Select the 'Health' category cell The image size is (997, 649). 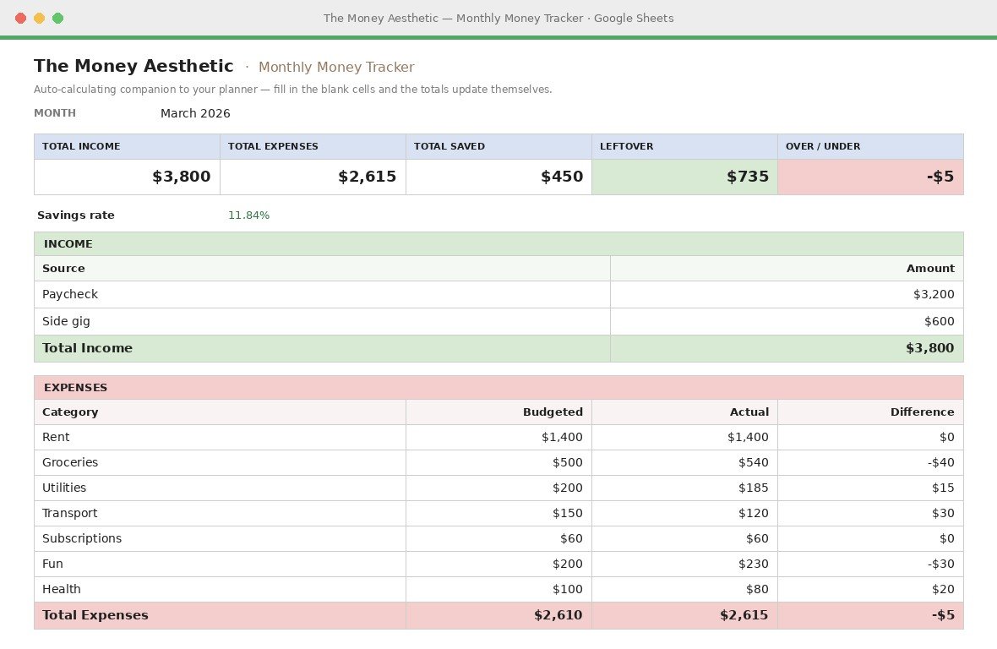[220, 590]
